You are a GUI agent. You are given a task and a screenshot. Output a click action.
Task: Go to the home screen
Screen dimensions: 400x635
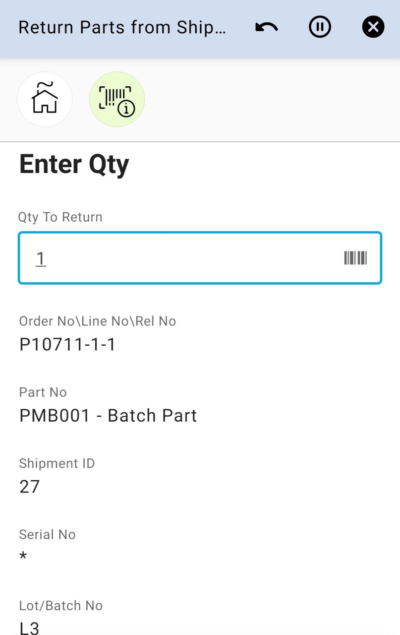coord(45,99)
